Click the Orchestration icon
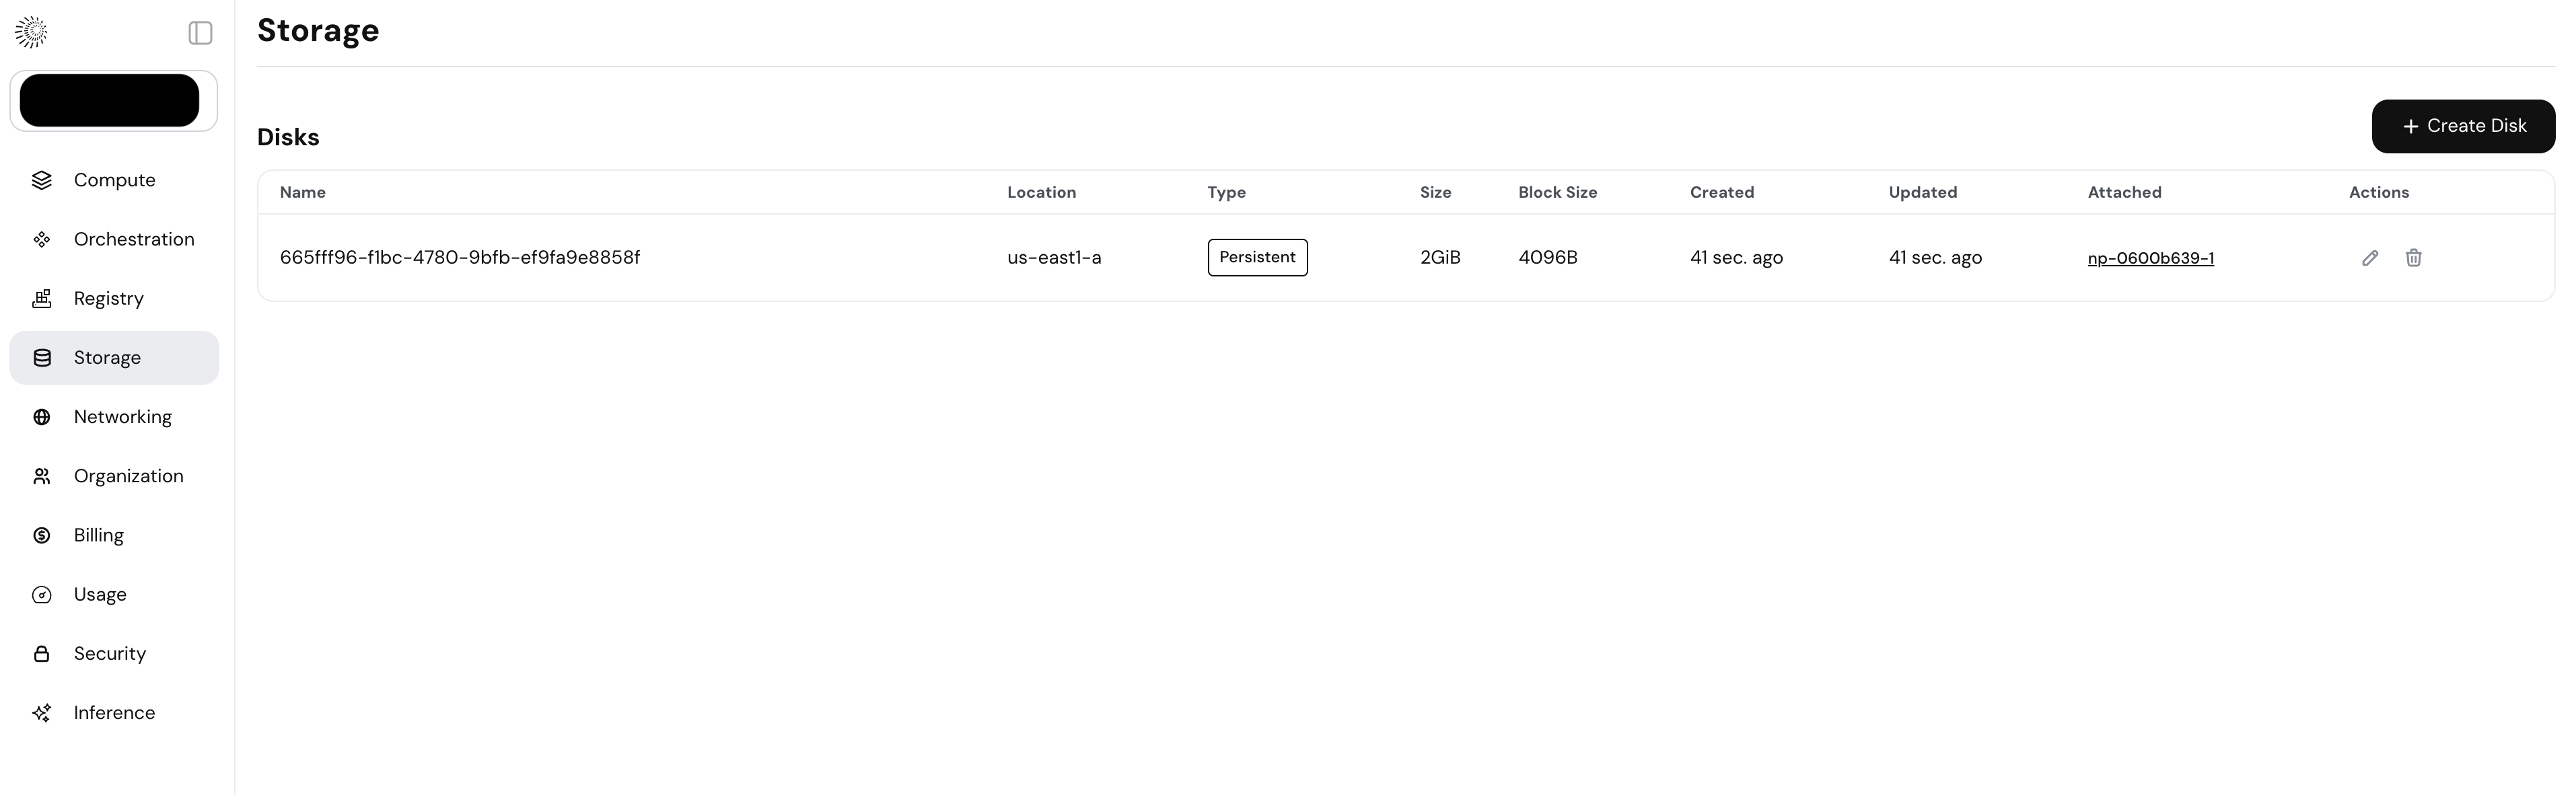Viewport: 2576px width, 795px height. pyautogui.click(x=42, y=239)
